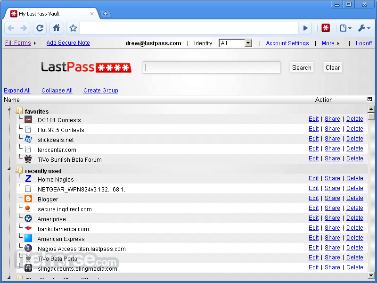Edit the Ameriprise entry
Viewport: 377px width, 283px height.
pos(313,218)
